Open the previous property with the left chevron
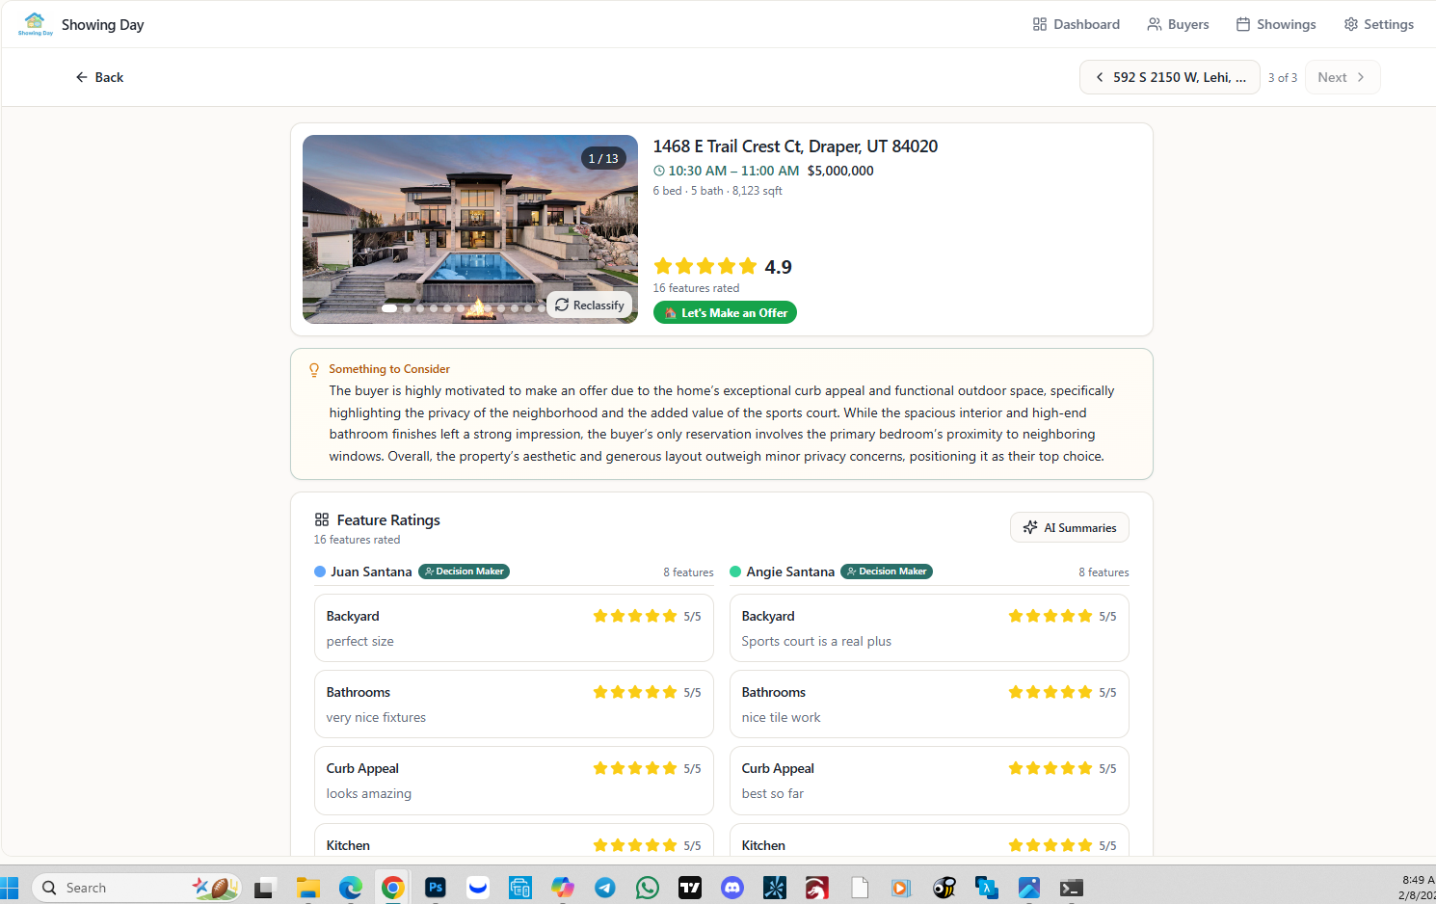Image resolution: width=1436 pixels, height=904 pixels. [x=1100, y=77]
